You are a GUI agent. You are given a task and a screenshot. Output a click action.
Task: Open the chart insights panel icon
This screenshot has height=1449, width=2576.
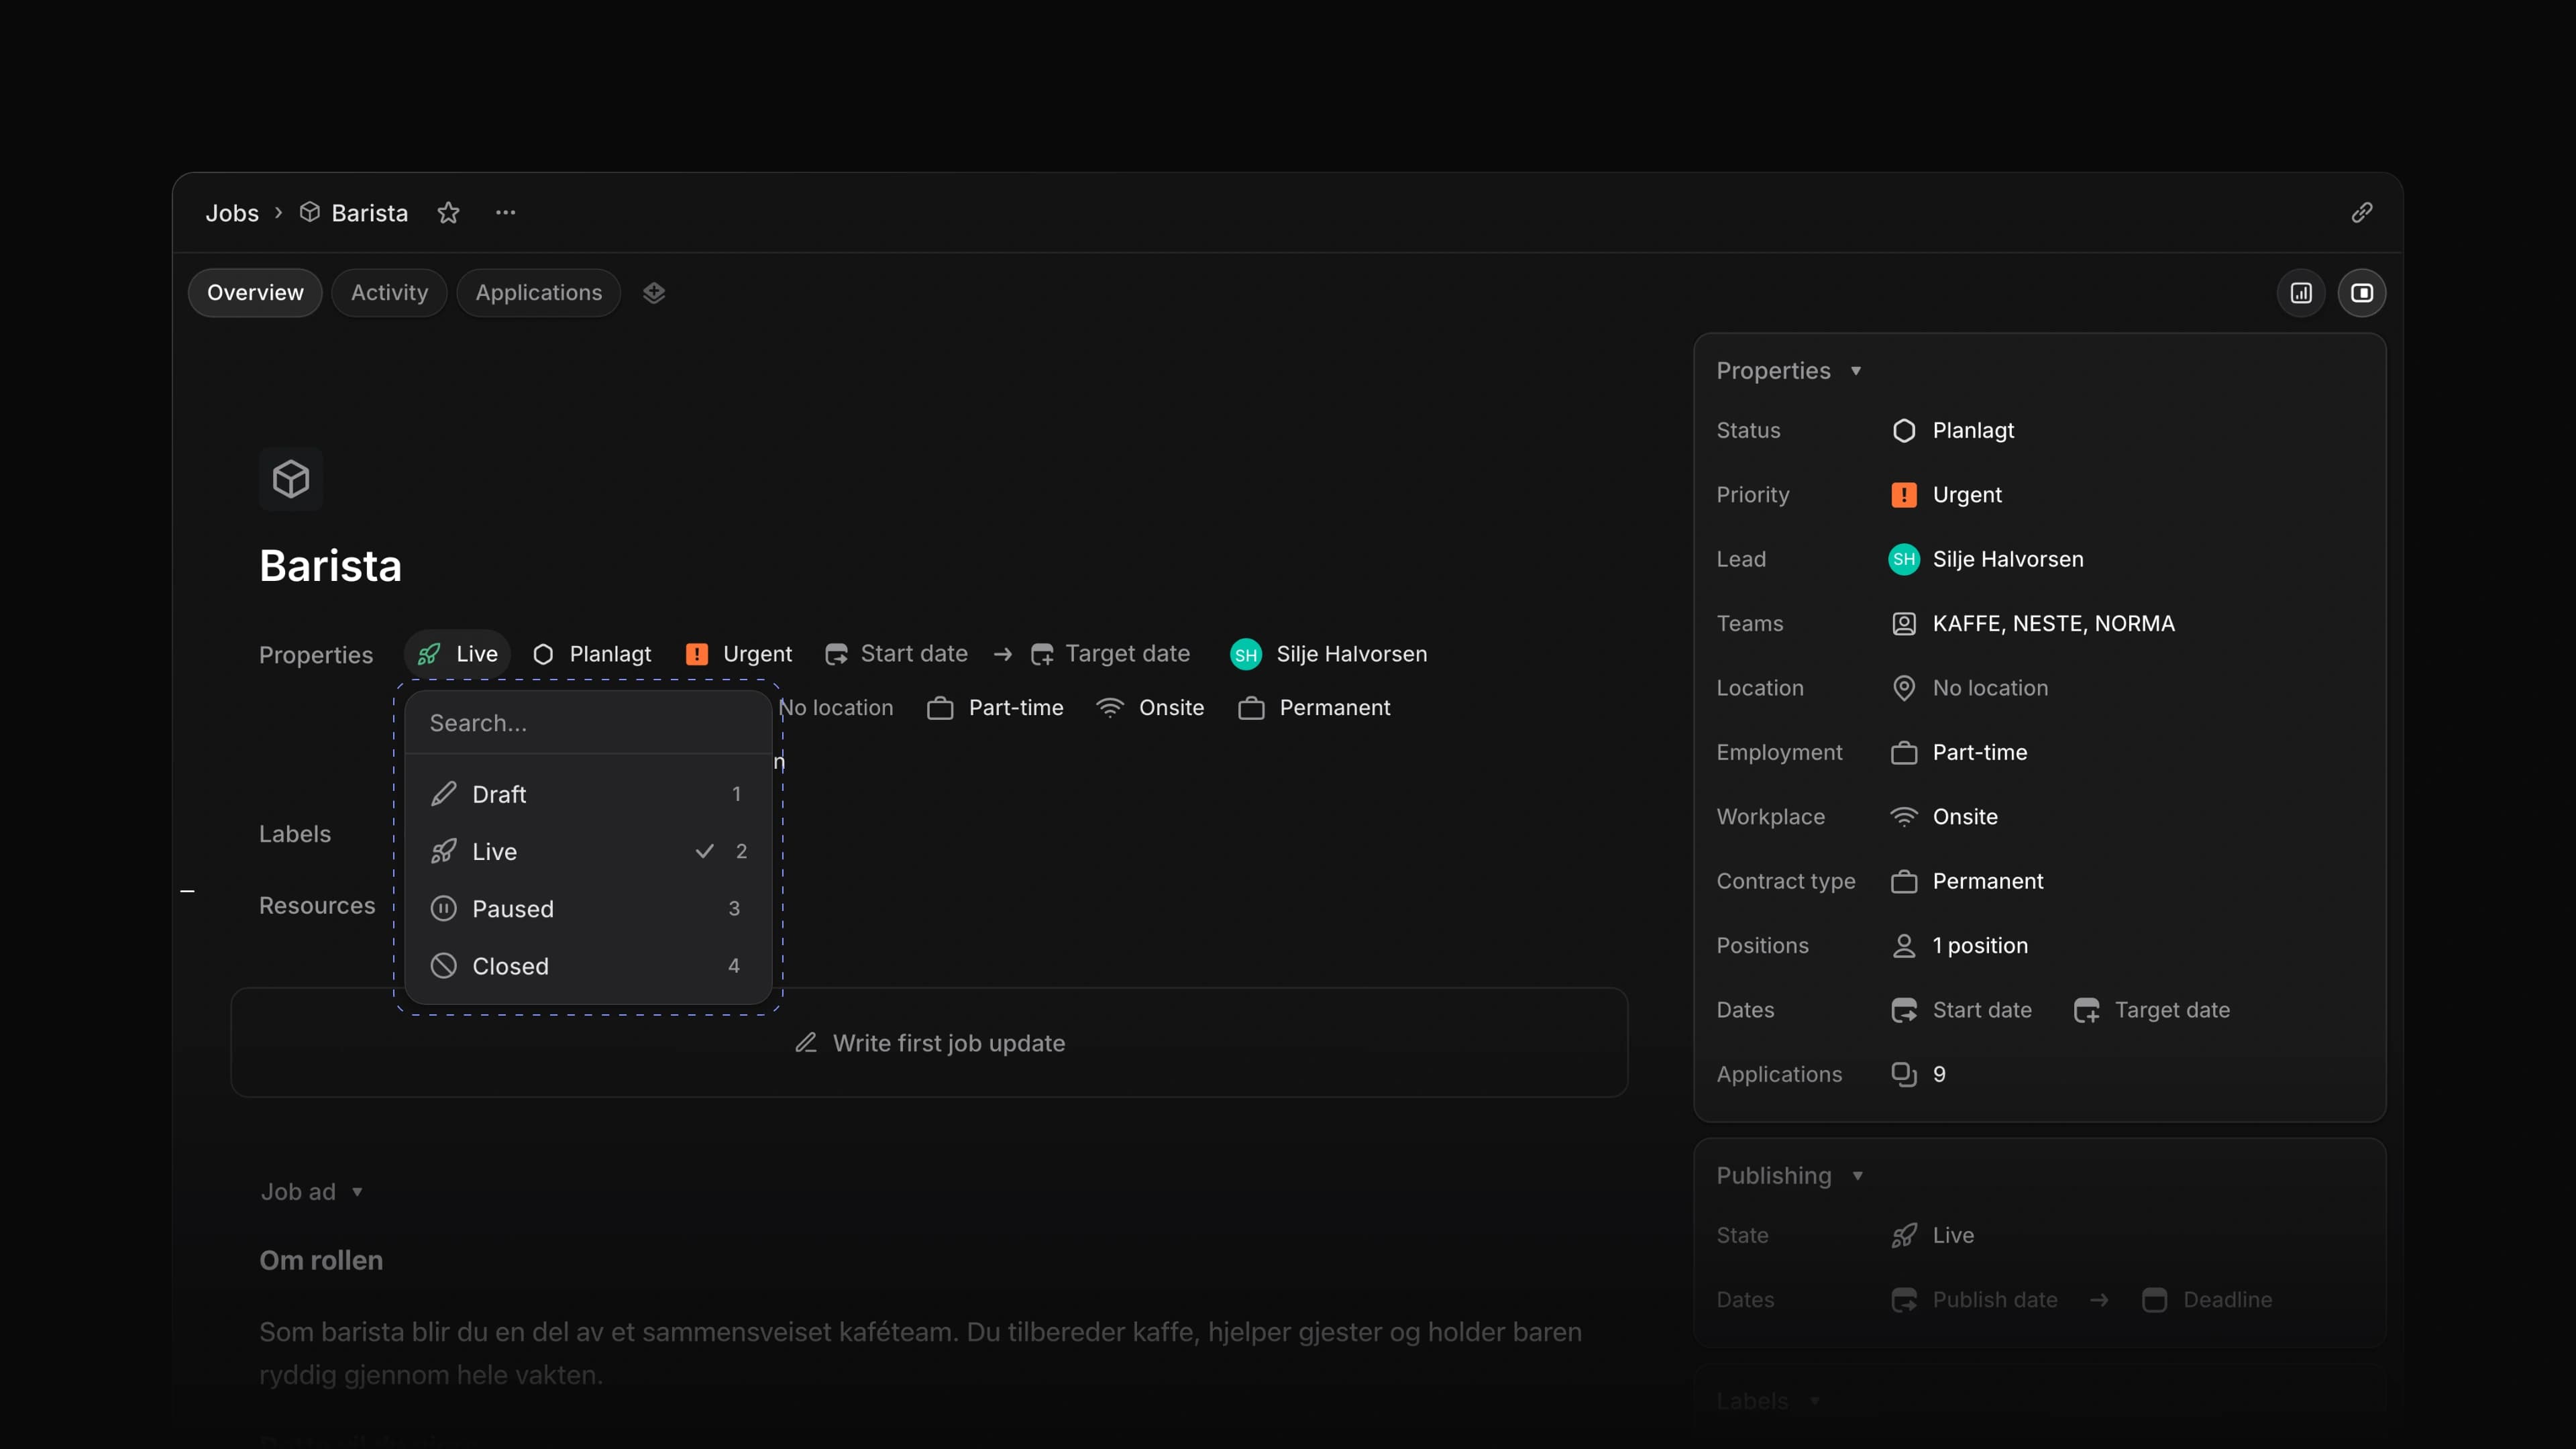2301,293
